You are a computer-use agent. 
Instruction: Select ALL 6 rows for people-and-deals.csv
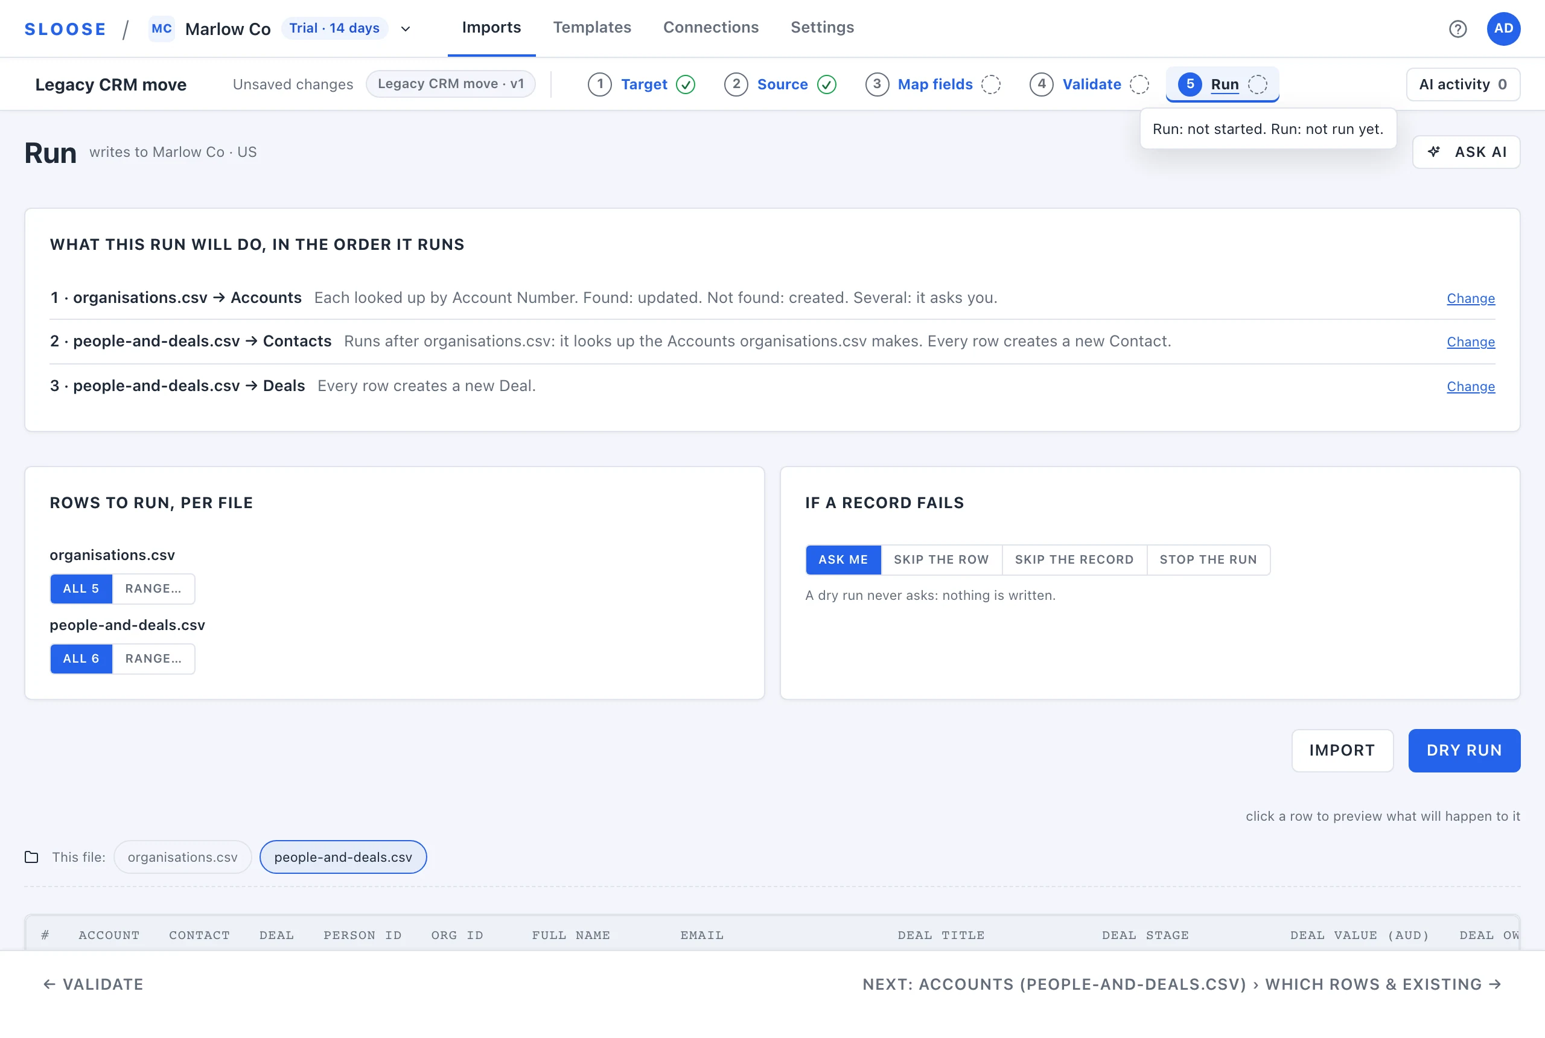tap(81, 658)
